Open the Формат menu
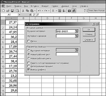106x96 pixels. (45, 6)
